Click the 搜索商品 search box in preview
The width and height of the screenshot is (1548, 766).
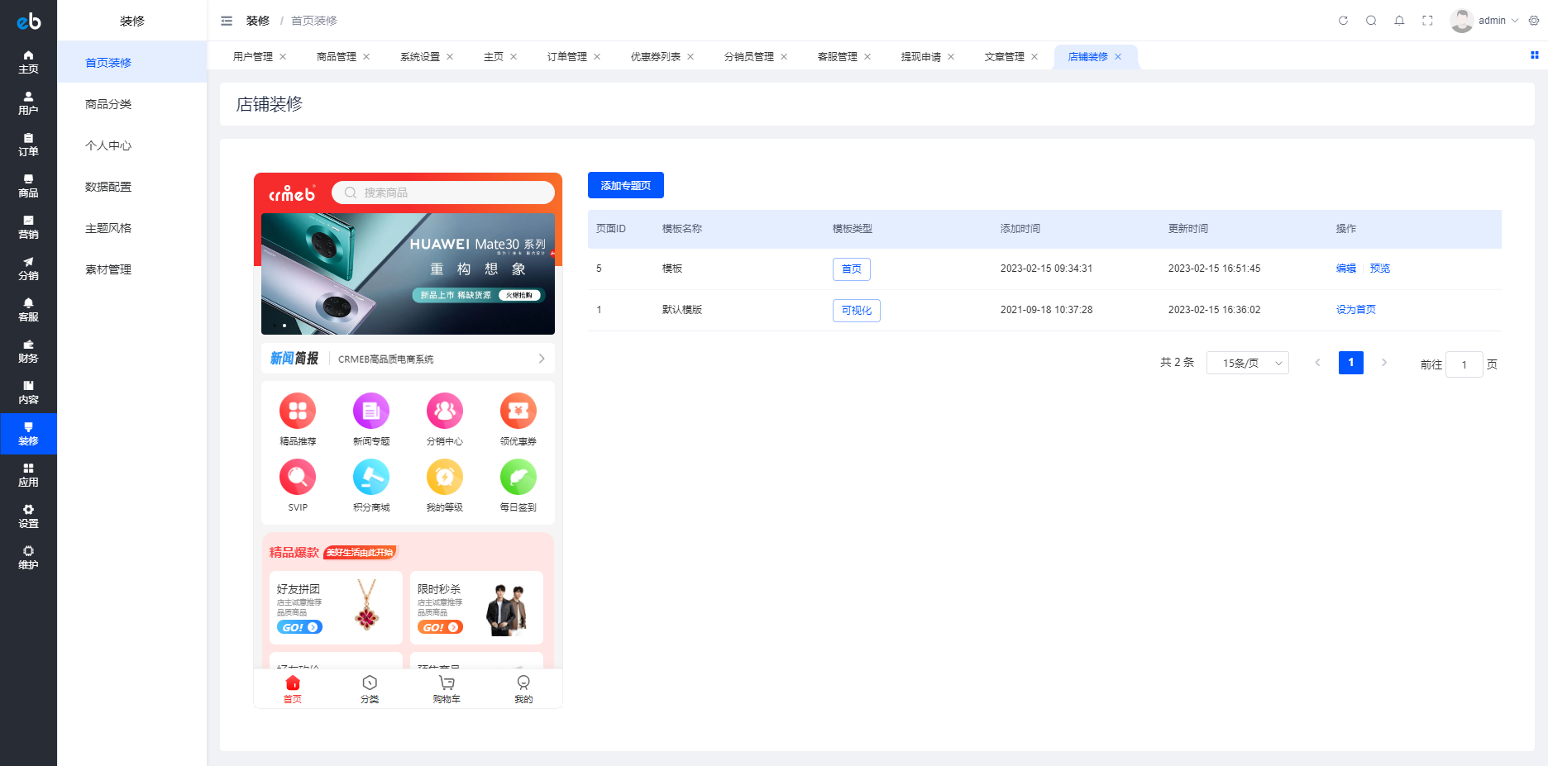tap(443, 193)
